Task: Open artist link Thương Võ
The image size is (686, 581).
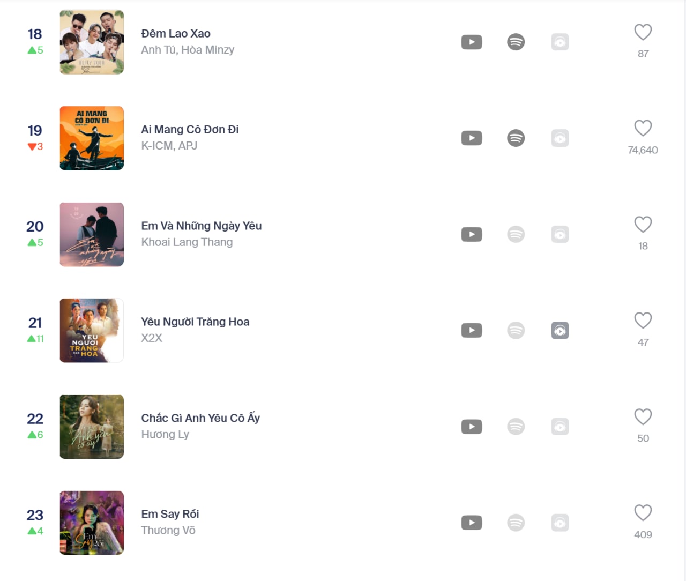Action: pos(168,530)
